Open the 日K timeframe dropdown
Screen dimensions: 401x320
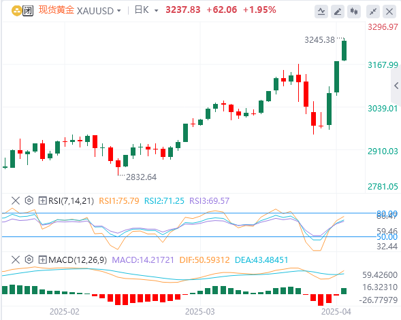(x=157, y=11)
